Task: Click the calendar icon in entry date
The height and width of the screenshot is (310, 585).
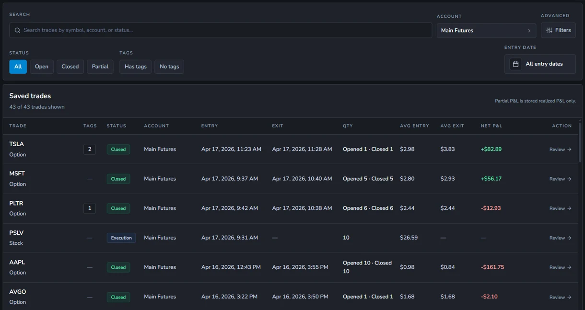Action: [x=515, y=64]
